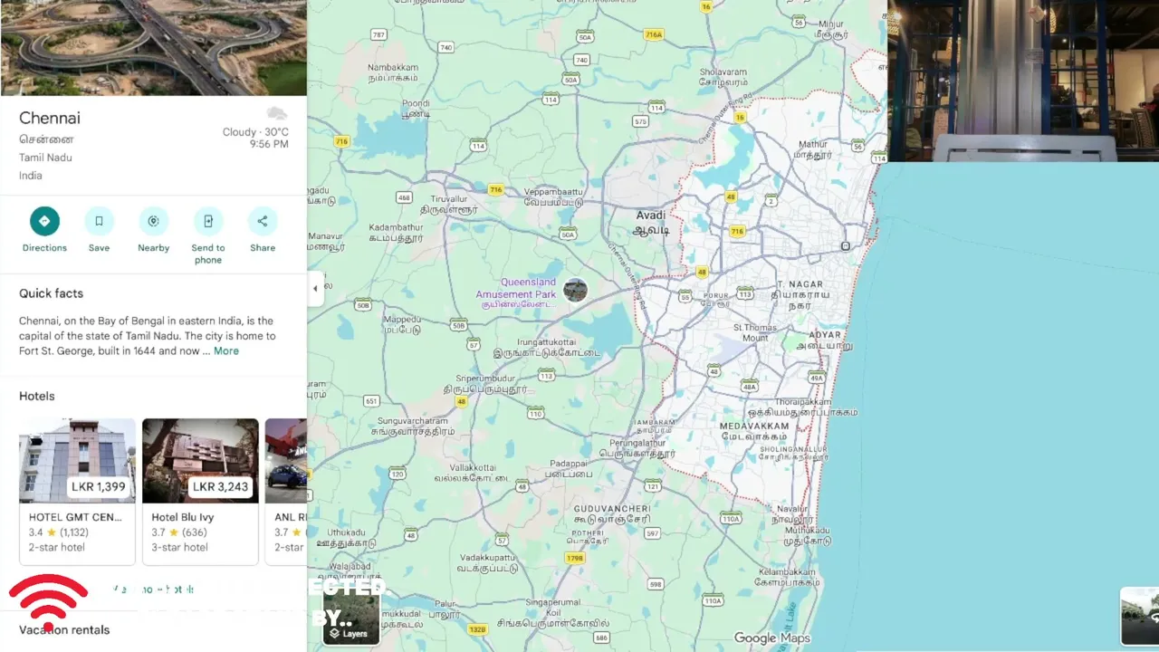Click the Vacation rentals heading
The height and width of the screenshot is (652, 1159).
pos(64,629)
